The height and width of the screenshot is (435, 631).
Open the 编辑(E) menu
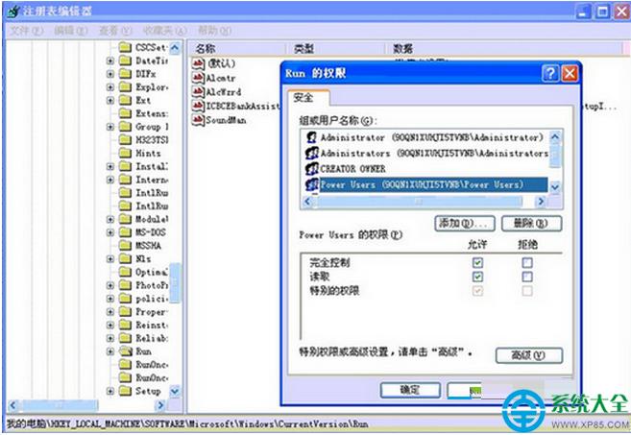[70, 31]
